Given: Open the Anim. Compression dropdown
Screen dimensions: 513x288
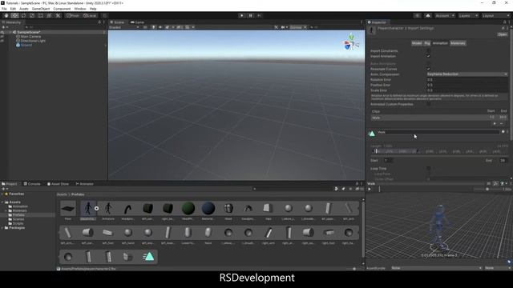Looking at the screenshot, I should point(467,74).
